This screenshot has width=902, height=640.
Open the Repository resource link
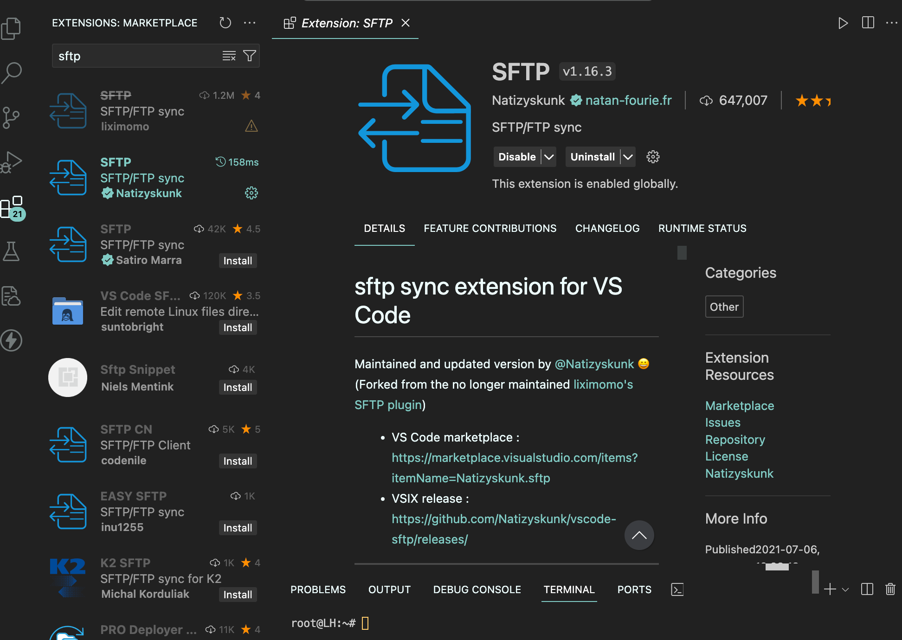click(735, 440)
